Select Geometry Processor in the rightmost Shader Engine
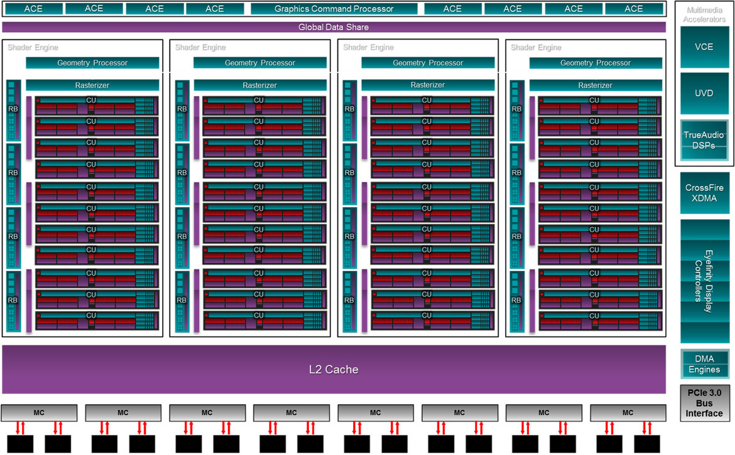Image resolution: width=735 pixels, height=455 pixels. coord(596,63)
